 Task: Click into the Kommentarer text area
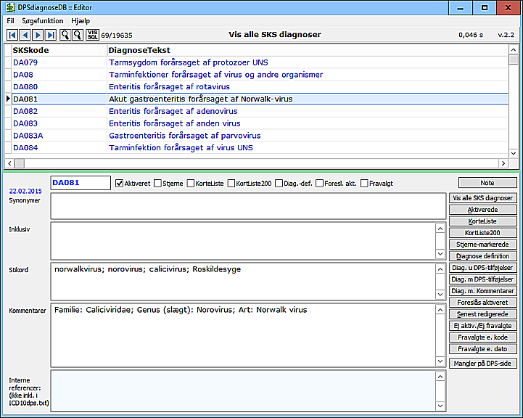click(x=243, y=335)
